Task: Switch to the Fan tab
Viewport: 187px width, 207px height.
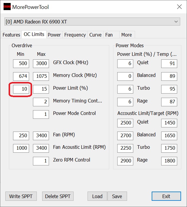Action: pos(111,35)
